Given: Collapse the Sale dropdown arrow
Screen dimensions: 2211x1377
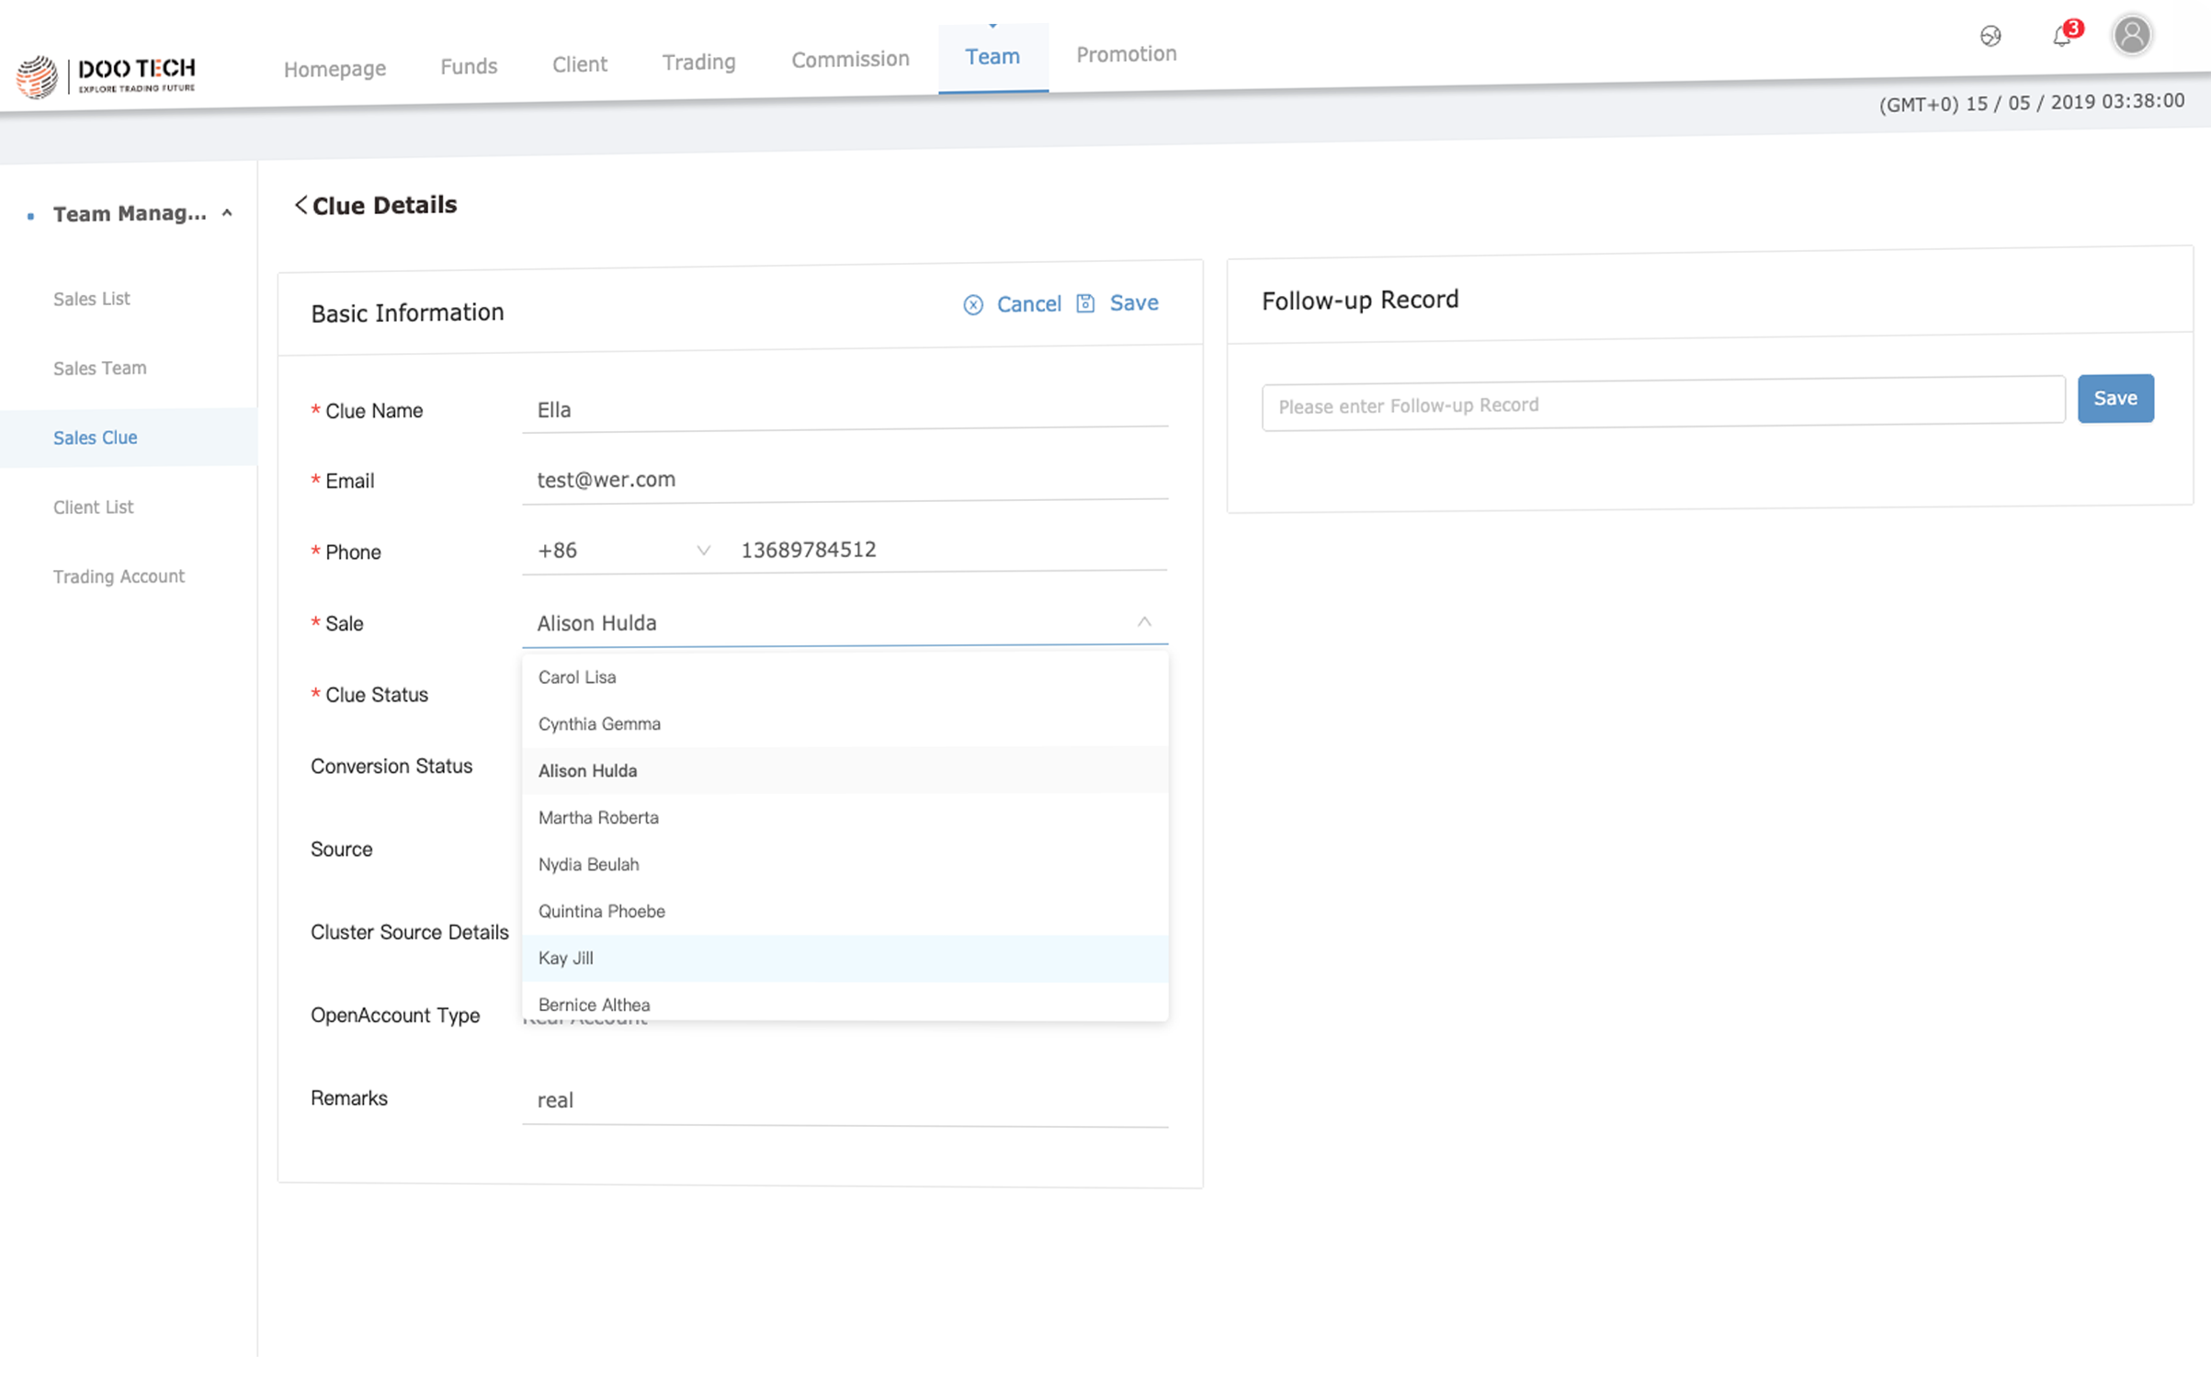Looking at the screenshot, I should [x=1144, y=622].
